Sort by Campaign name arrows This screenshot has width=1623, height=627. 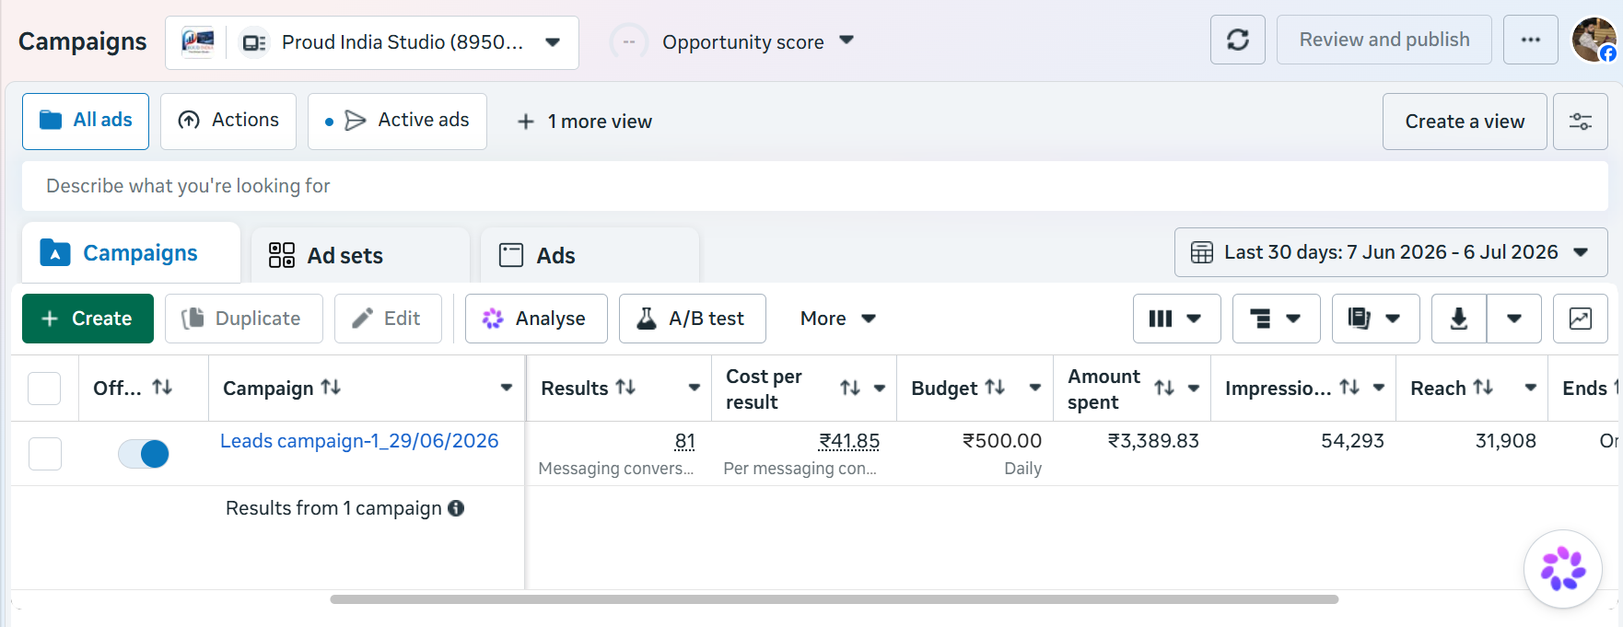[x=331, y=388]
